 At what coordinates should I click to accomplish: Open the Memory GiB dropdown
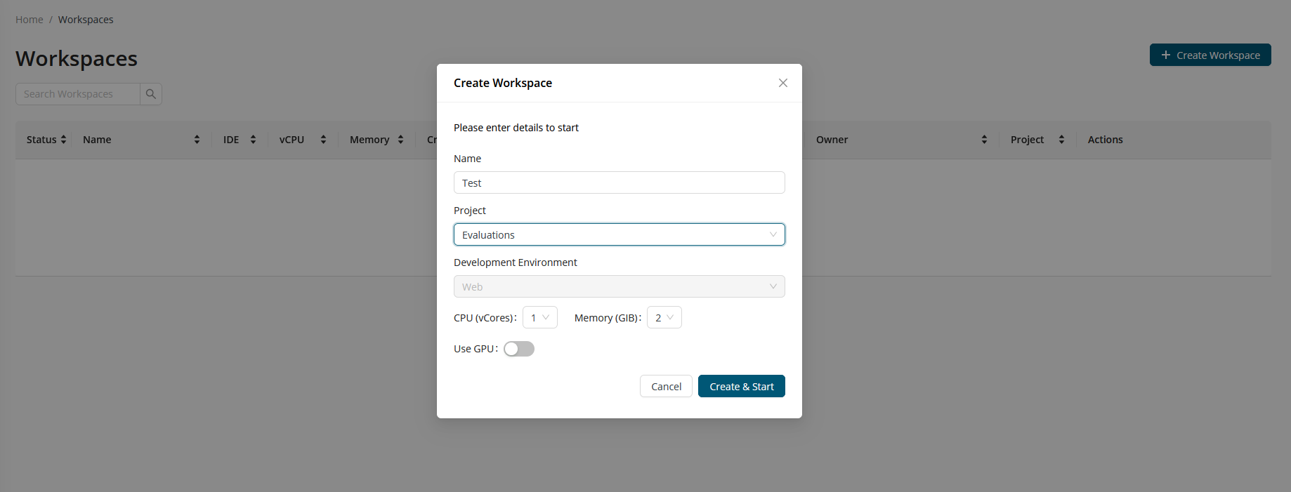click(664, 317)
